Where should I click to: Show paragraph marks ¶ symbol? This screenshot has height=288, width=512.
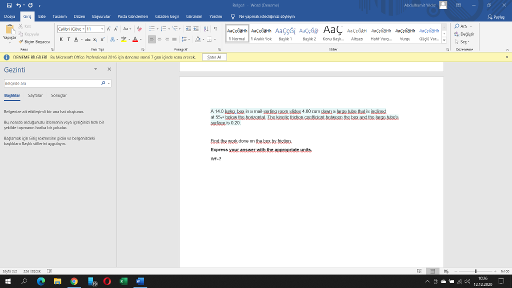point(215,28)
